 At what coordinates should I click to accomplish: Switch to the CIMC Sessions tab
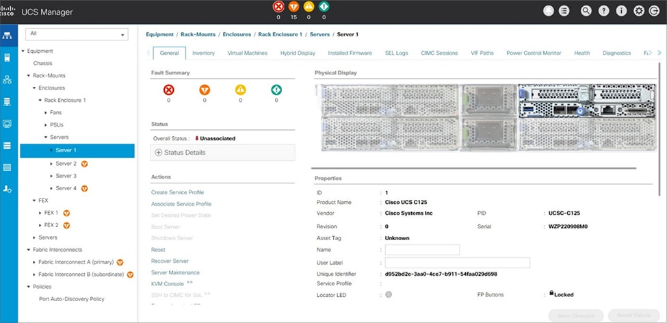(x=439, y=53)
